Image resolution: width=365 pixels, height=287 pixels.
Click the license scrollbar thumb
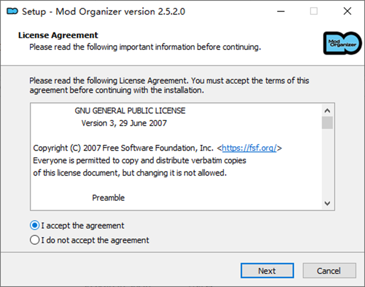tap(327, 123)
